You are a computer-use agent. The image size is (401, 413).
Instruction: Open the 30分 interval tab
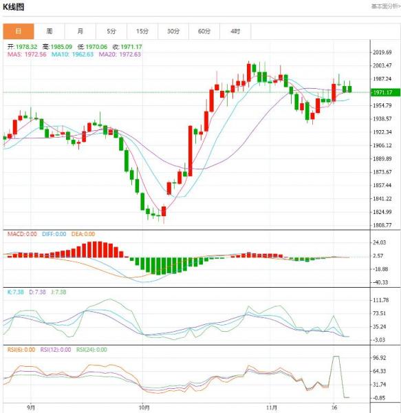coord(173,32)
